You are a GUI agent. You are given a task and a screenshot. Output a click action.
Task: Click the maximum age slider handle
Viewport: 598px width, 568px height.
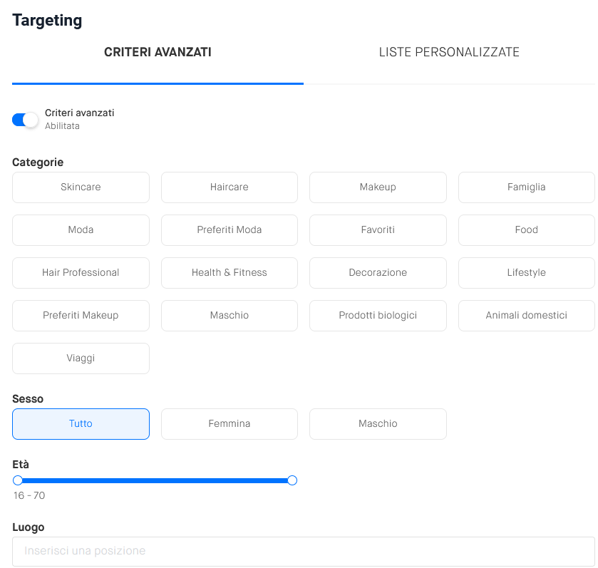pyautogui.click(x=292, y=480)
